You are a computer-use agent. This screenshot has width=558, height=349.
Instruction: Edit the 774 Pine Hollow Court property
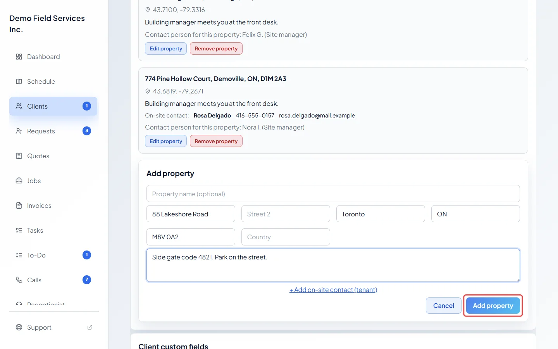coord(166,141)
